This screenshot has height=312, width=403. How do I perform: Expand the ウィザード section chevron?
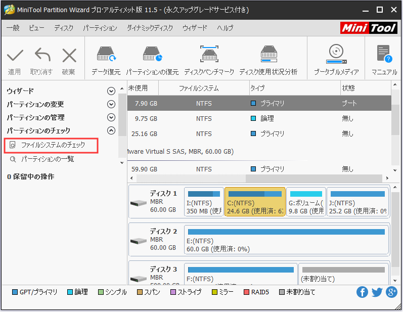pyautogui.click(x=111, y=91)
